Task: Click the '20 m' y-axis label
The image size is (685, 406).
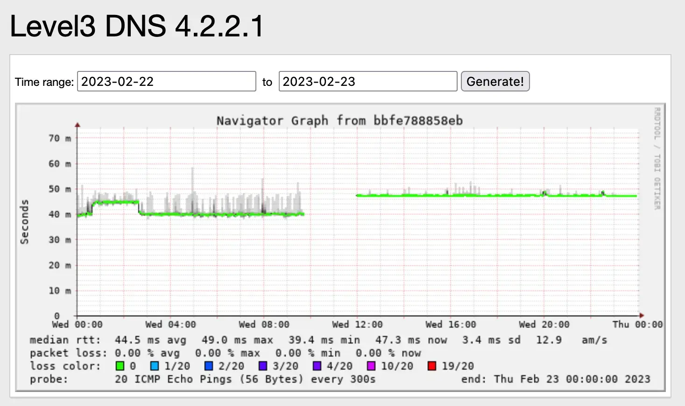Action: (60, 265)
